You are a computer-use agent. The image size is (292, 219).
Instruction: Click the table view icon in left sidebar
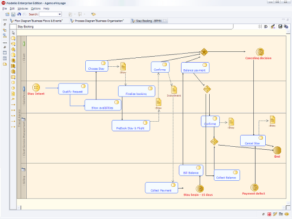pos(5,53)
